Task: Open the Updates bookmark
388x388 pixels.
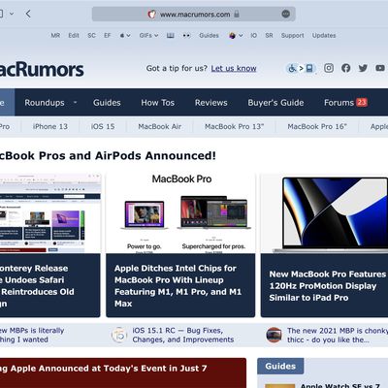Action: [324, 36]
